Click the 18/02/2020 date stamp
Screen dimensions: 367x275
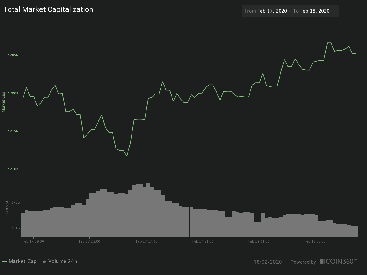click(x=268, y=262)
